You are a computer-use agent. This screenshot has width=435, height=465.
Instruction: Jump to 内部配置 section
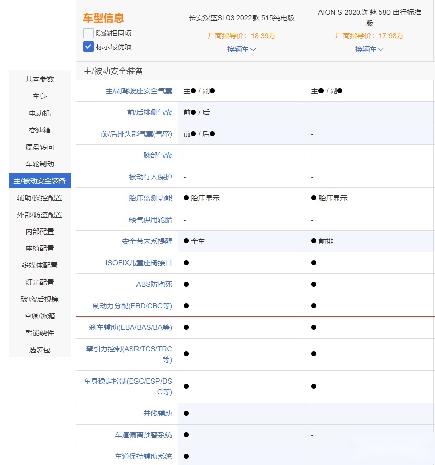click(40, 231)
